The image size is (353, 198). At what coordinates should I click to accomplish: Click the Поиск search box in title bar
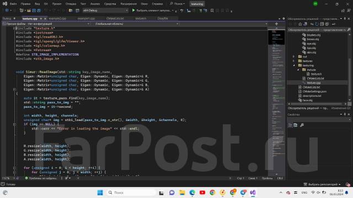pos(178,4)
